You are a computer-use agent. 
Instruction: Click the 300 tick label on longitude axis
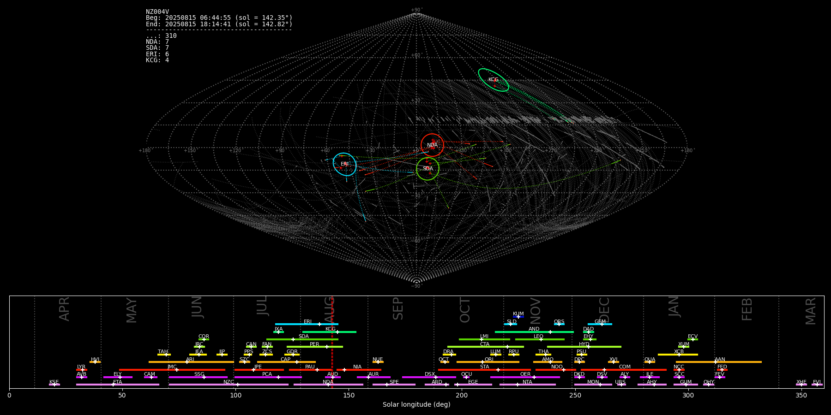pos(688,396)
